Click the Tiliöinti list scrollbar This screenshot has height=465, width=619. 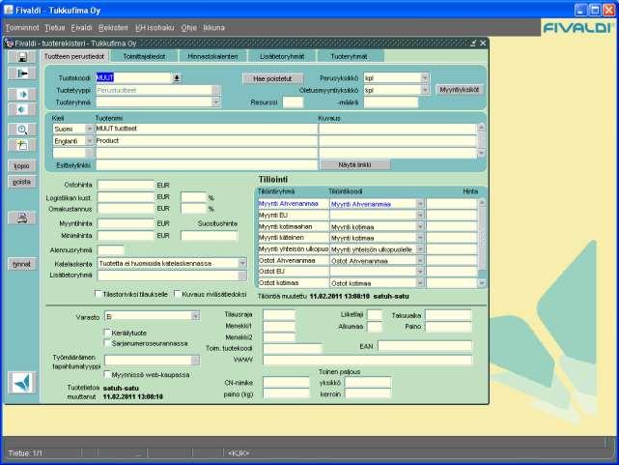(482, 243)
